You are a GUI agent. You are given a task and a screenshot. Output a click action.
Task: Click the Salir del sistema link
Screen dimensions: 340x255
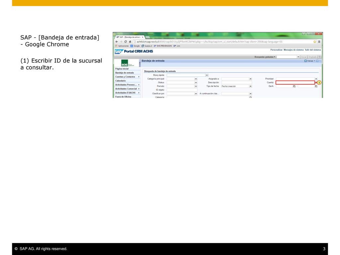(x=313, y=50)
